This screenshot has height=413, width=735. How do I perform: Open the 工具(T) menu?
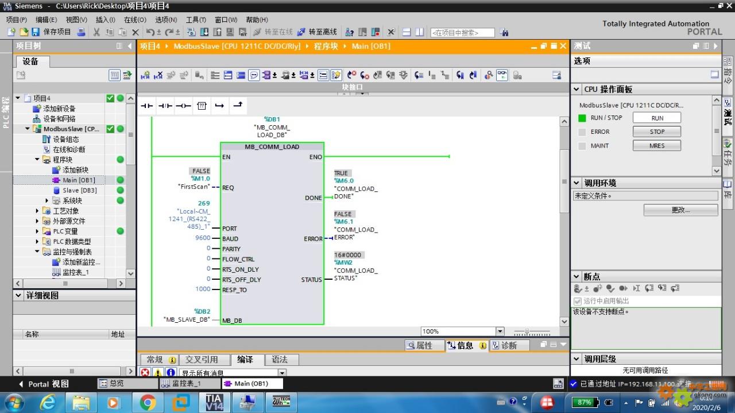tap(196, 19)
